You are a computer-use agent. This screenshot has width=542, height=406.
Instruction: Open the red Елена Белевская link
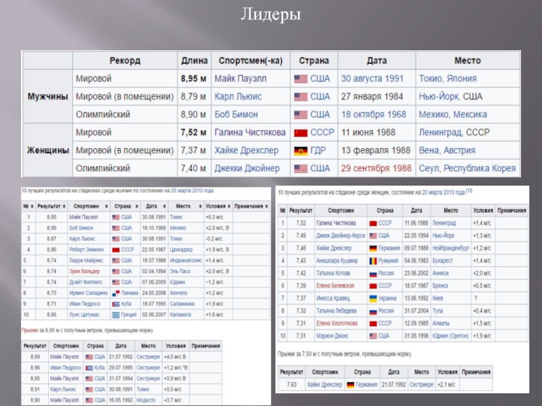[x=335, y=286]
